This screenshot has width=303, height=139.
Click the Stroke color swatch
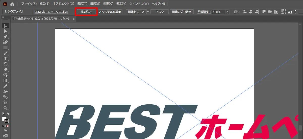(x=7, y=121)
